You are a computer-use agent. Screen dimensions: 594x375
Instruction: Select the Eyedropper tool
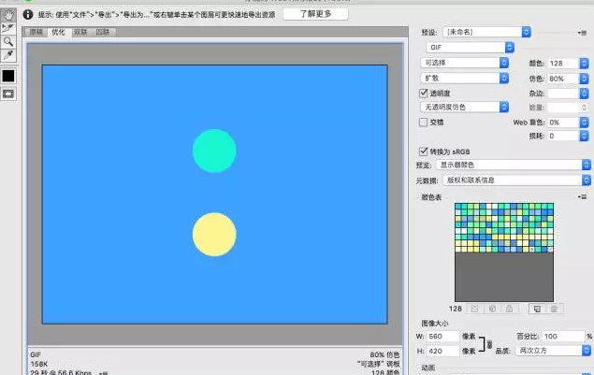point(8,55)
